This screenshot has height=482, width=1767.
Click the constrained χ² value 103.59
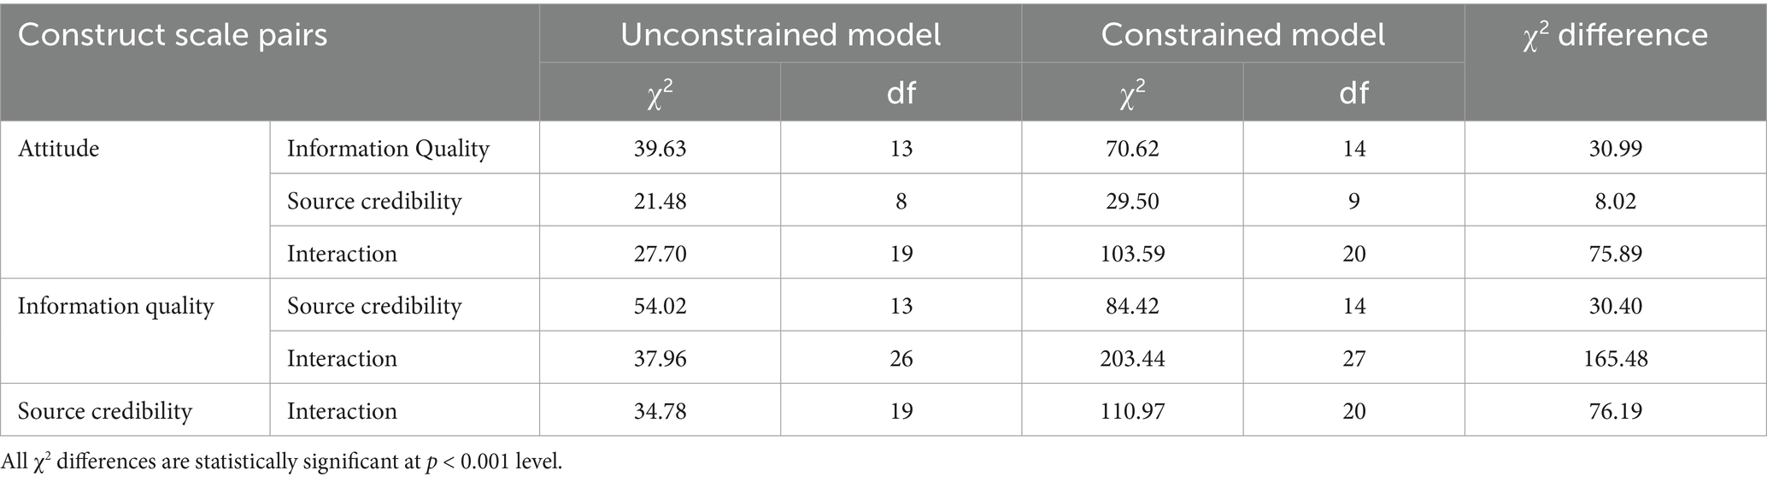pos(1132,254)
